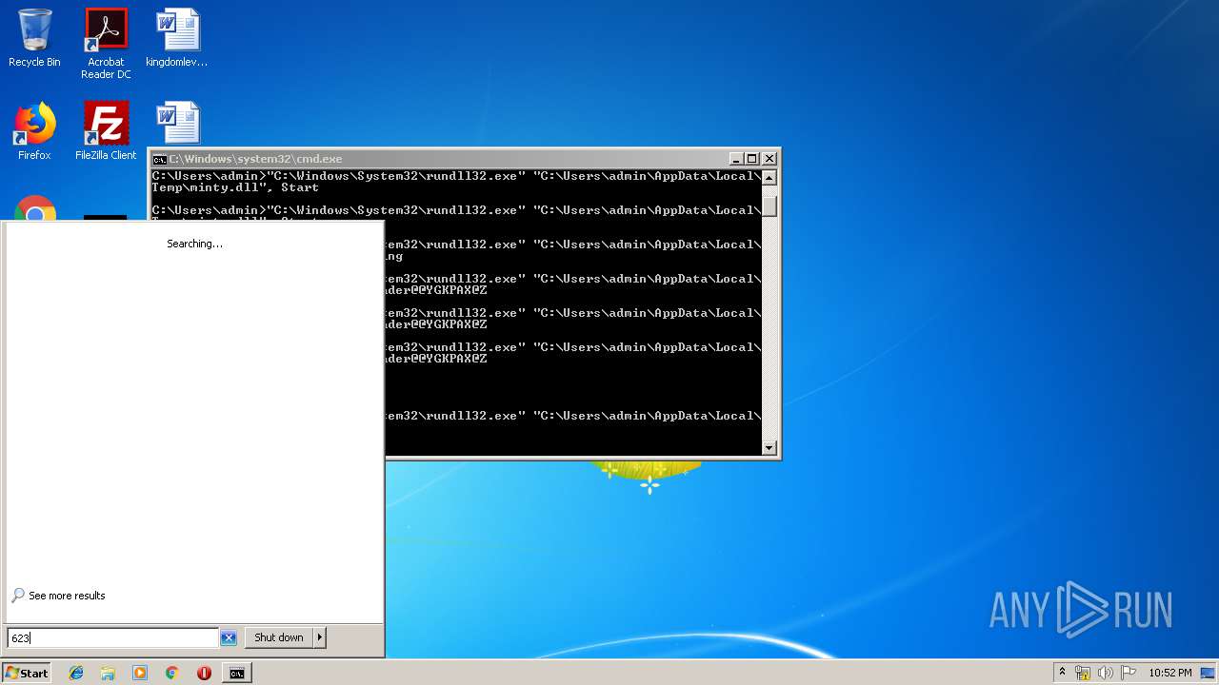Click the Start button

point(27,673)
